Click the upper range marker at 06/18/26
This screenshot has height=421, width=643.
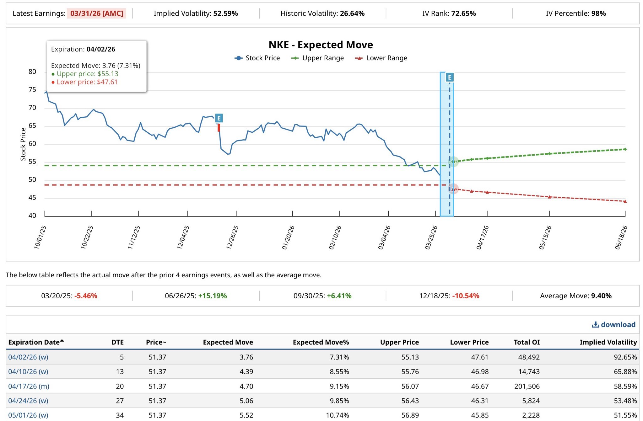625,149
